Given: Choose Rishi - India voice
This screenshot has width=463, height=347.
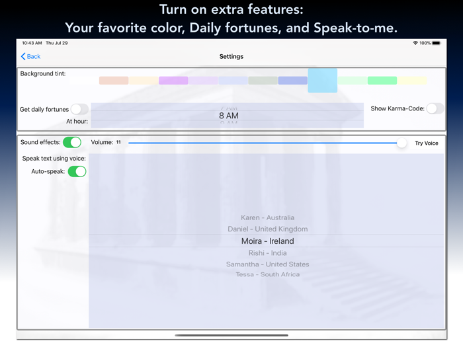Looking at the screenshot, I should (267, 253).
